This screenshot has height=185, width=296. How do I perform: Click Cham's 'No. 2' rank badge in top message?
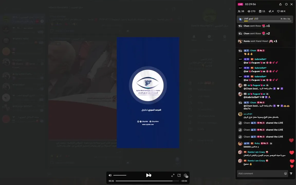(x=261, y=51)
